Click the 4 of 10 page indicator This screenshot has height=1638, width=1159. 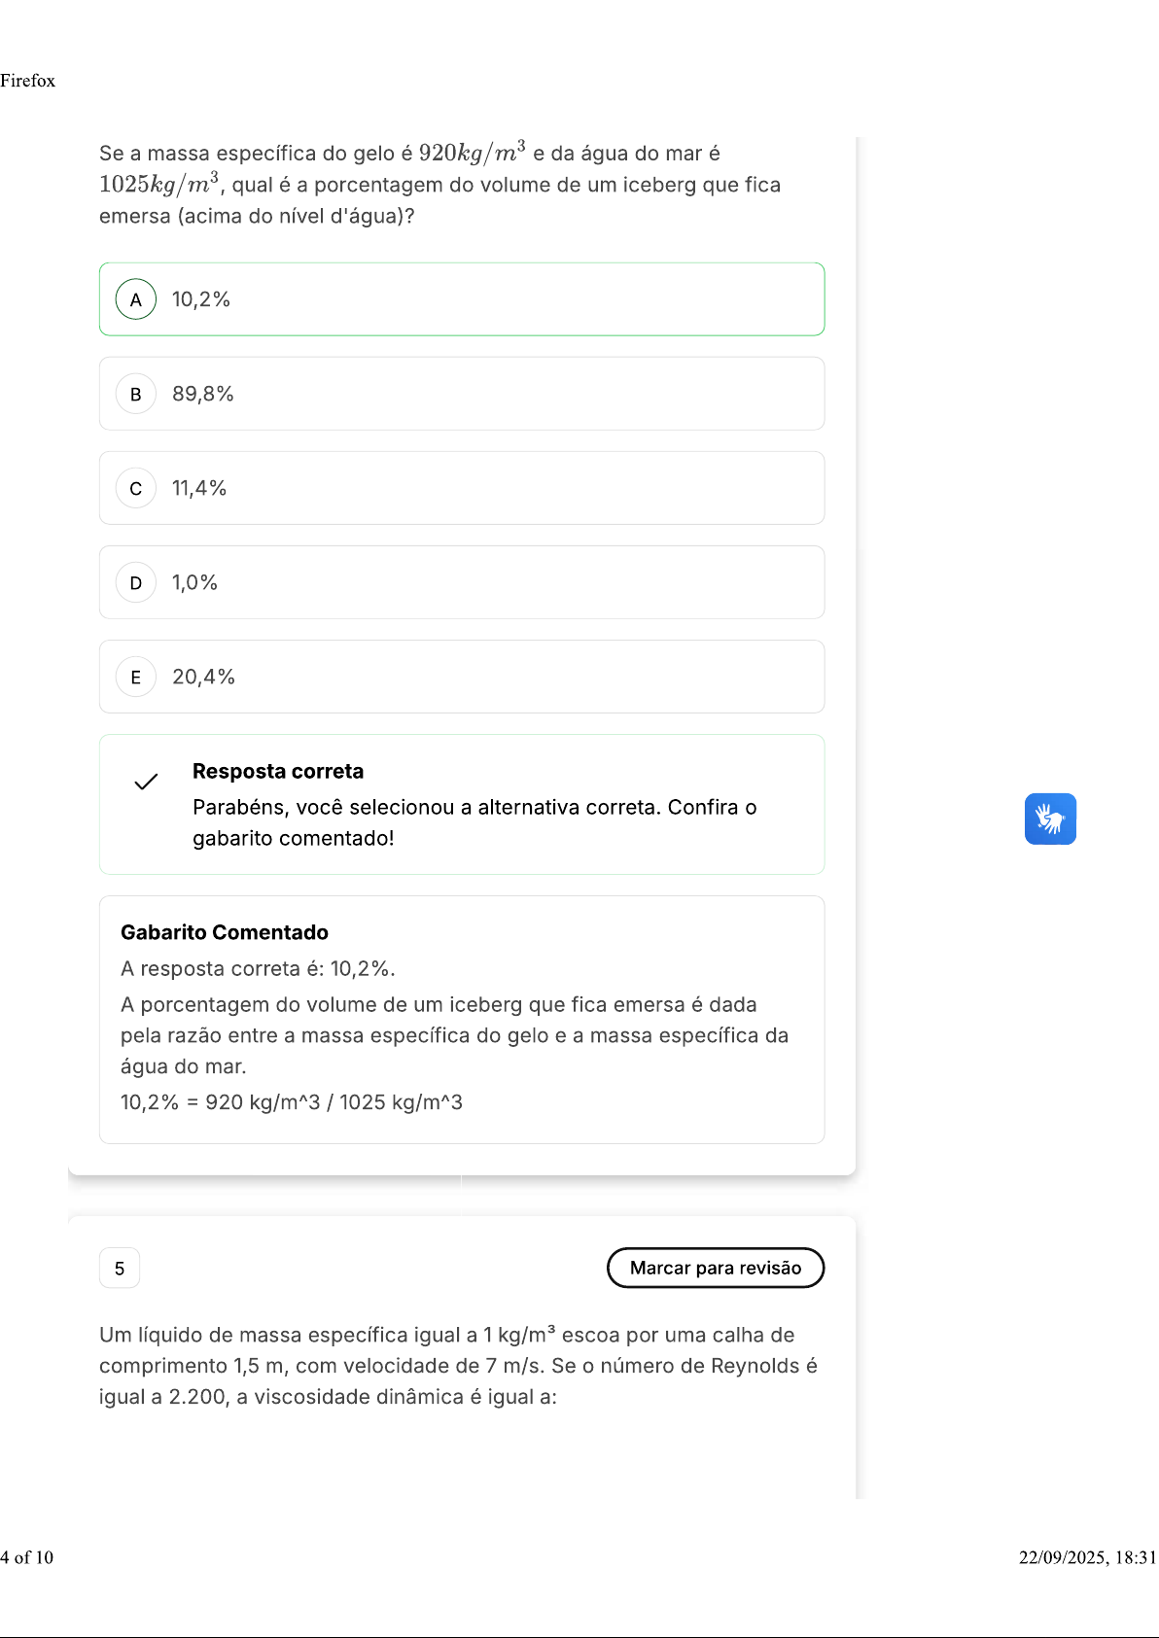(x=27, y=1557)
